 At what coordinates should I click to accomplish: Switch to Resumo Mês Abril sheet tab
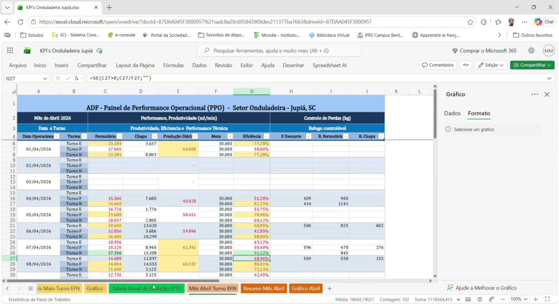[x=263, y=288]
